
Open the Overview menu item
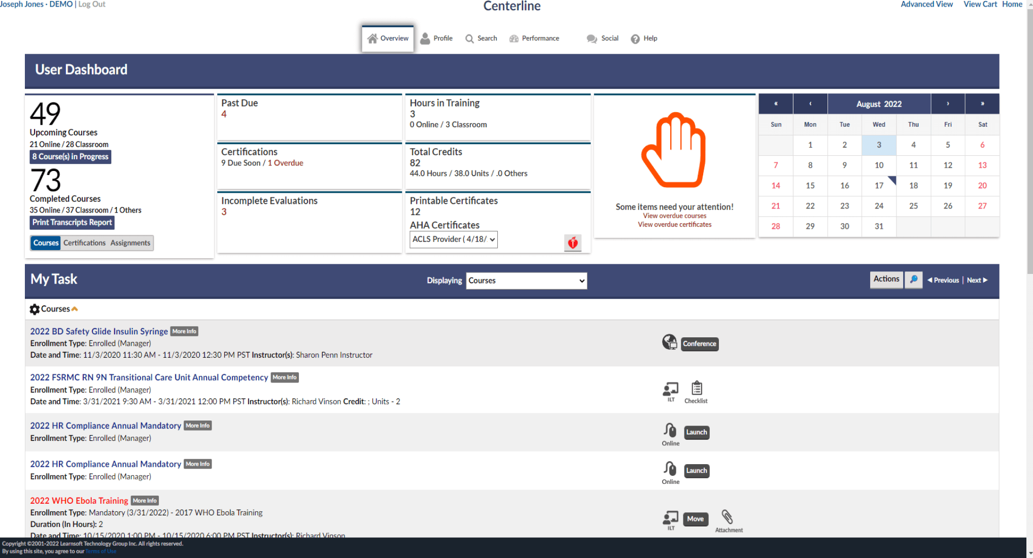(388, 38)
